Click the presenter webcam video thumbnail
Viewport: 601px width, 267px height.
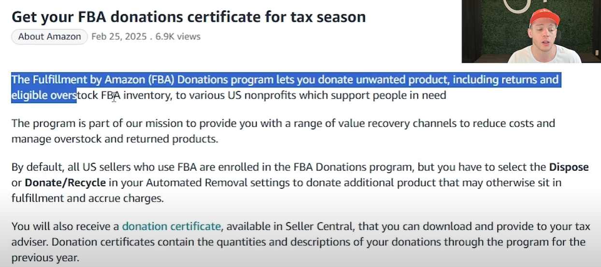pyautogui.click(x=530, y=32)
